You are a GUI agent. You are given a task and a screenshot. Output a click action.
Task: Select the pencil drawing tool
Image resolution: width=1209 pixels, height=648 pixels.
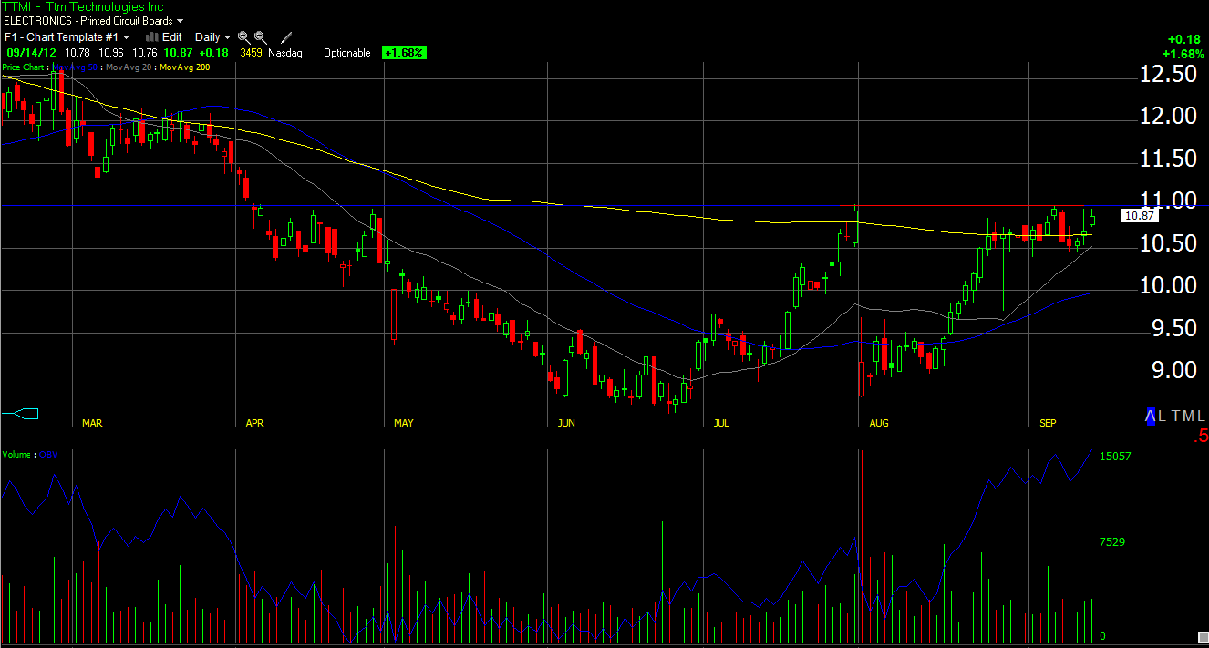coord(286,37)
